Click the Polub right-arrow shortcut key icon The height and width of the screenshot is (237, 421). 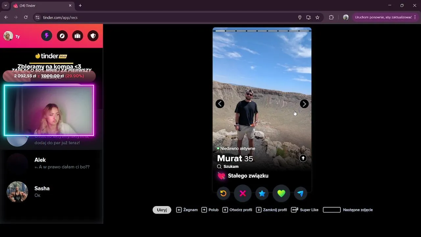coord(204,210)
